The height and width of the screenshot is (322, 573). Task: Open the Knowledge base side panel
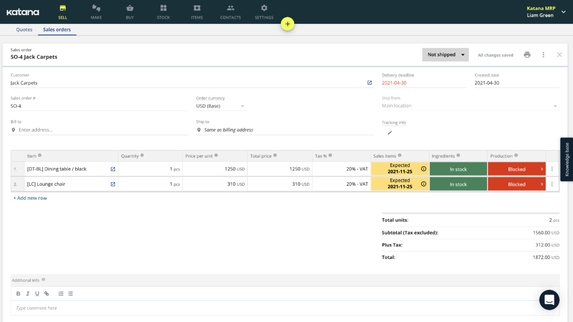tap(566, 159)
